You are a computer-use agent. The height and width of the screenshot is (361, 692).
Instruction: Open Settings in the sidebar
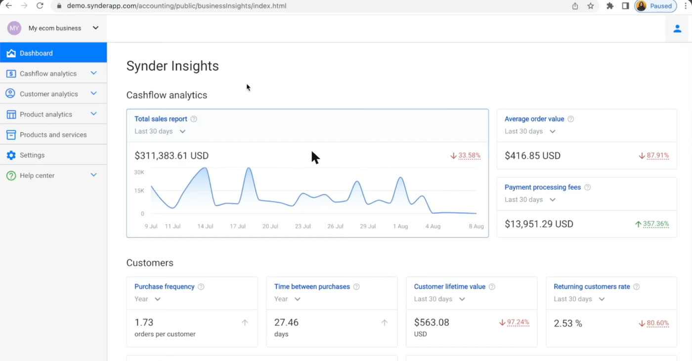pyautogui.click(x=53, y=155)
